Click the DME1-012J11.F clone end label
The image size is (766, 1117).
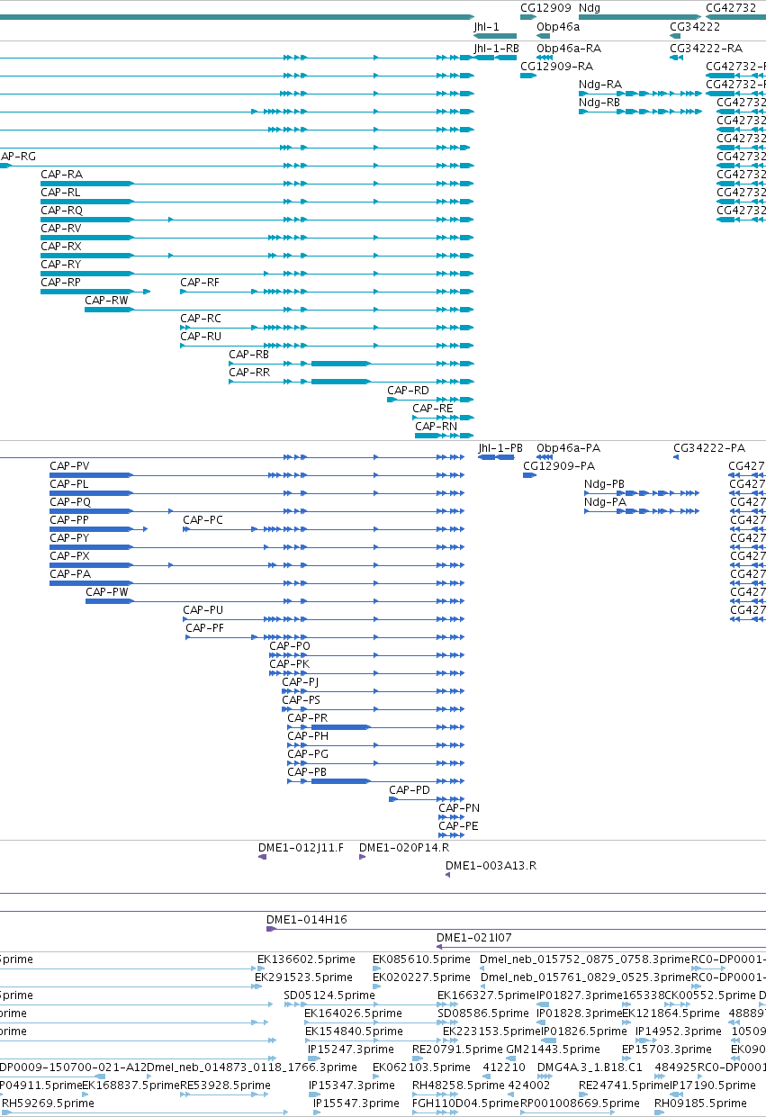(302, 848)
